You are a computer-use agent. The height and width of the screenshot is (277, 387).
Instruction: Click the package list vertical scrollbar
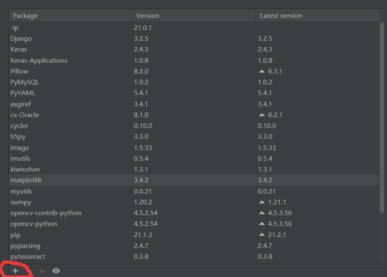pyautogui.click(x=382, y=117)
